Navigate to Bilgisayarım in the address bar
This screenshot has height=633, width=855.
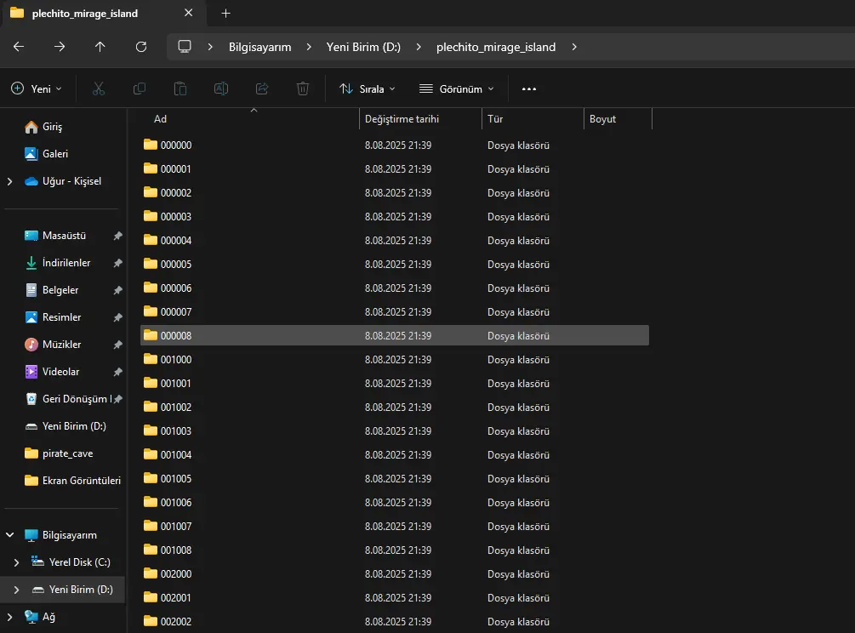coord(260,47)
